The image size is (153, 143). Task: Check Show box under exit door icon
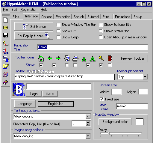point(110,65)
